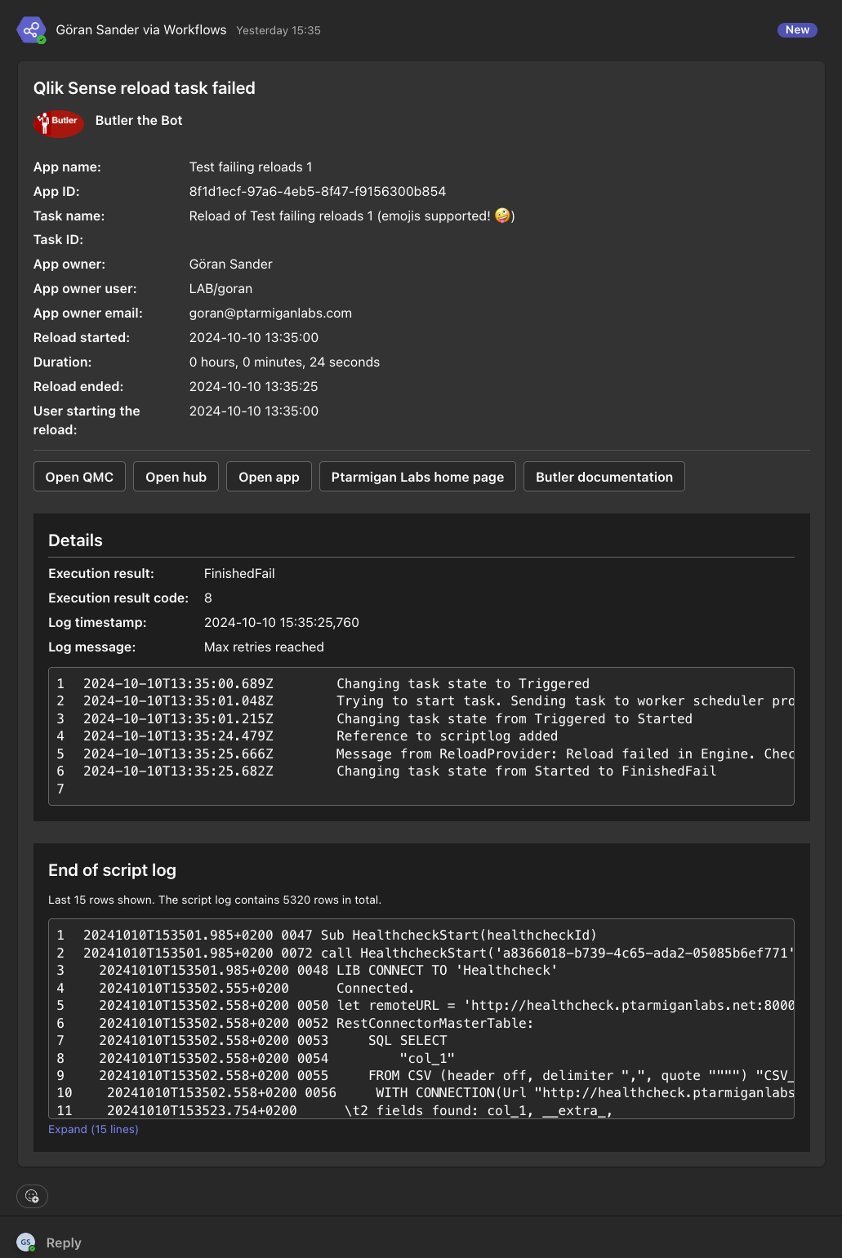Viewport: 842px width, 1258px height.
Task: Click the Yesterday 15:35 timestamp
Action: 278,30
